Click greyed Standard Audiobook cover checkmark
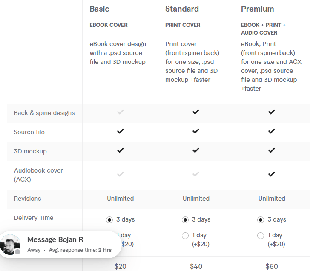This screenshot has height=271, width=316. pyautogui.click(x=196, y=174)
